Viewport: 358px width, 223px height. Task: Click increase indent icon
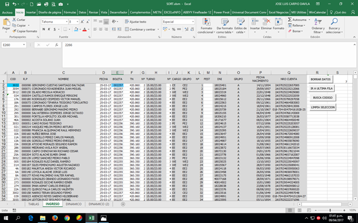(x=119, y=29)
